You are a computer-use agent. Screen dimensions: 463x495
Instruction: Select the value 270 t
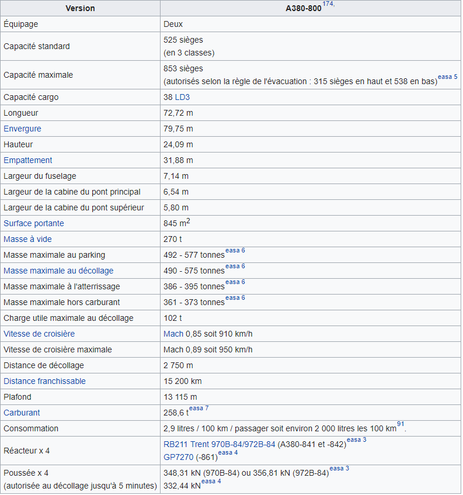click(172, 239)
